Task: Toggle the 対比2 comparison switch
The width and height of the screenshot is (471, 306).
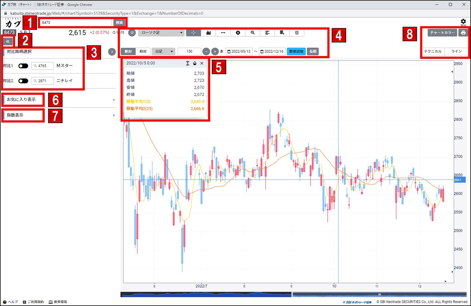Action: coord(23,81)
